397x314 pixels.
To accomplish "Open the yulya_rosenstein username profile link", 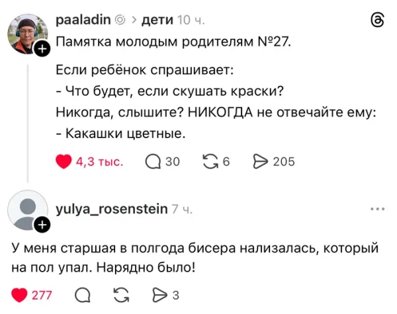I will 111,210.
